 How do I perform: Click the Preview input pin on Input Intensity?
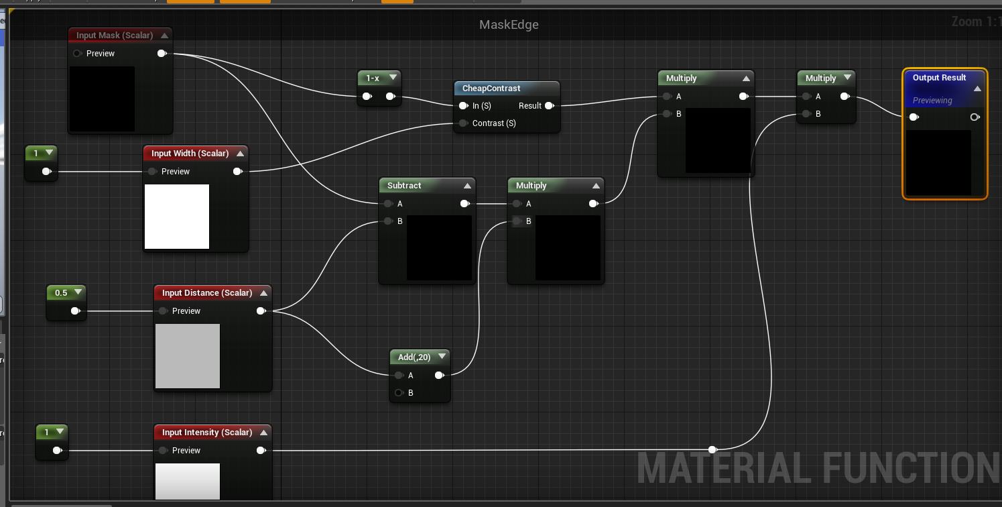pyautogui.click(x=164, y=450)
